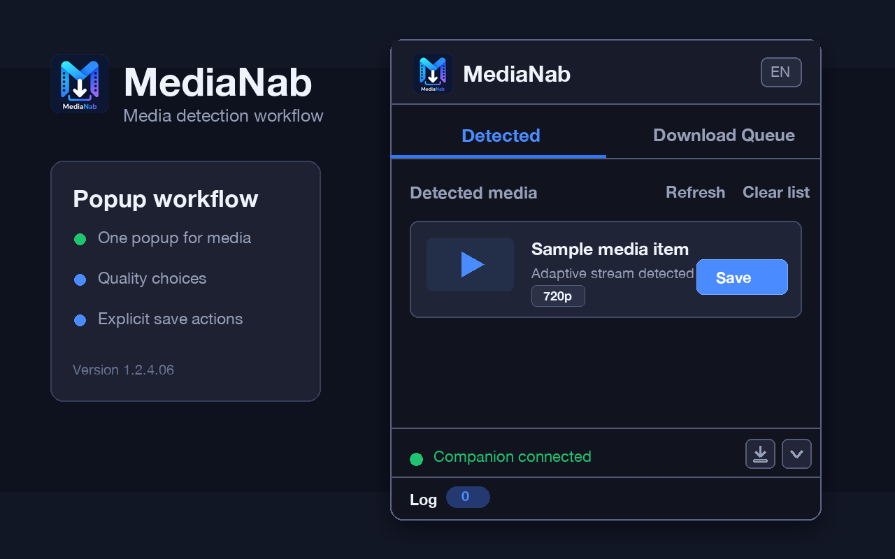The width and height of the screenshot is (895, 559).
Task: Click the blue dot beside Explicit save actions
Action: (80, 321)
